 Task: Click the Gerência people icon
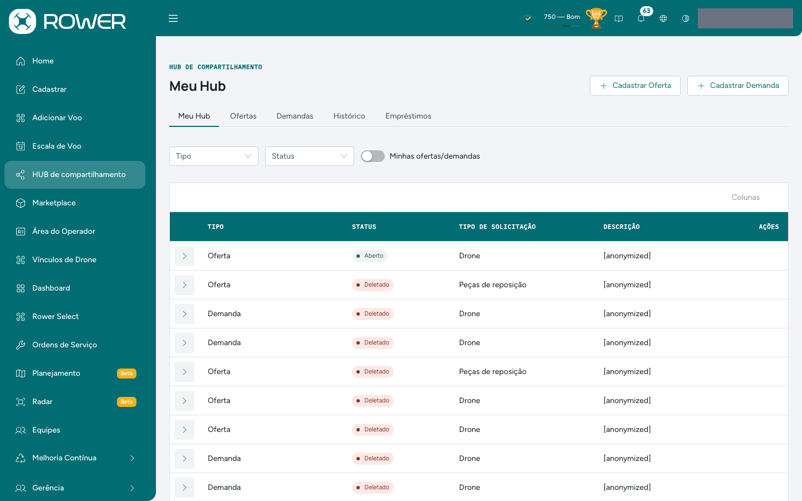click(21, 488)
